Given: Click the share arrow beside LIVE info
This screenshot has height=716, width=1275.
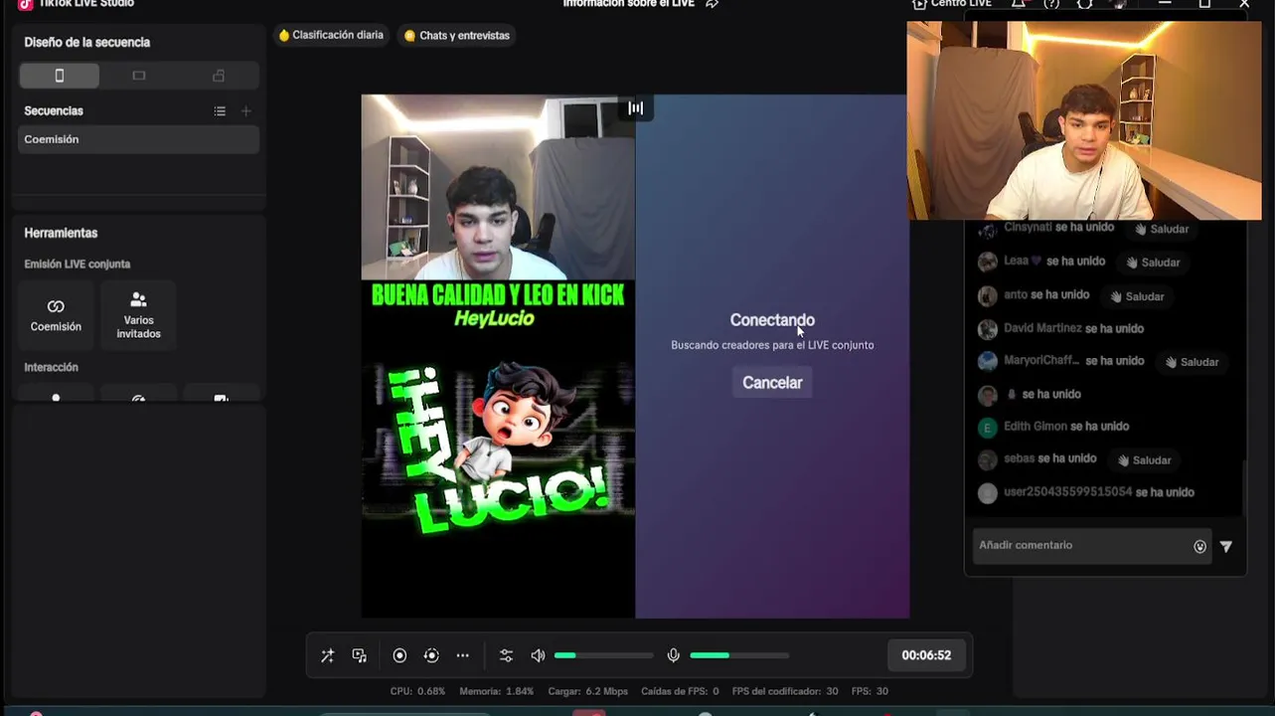Looking at the screenshot, I should tap(712, 4).
